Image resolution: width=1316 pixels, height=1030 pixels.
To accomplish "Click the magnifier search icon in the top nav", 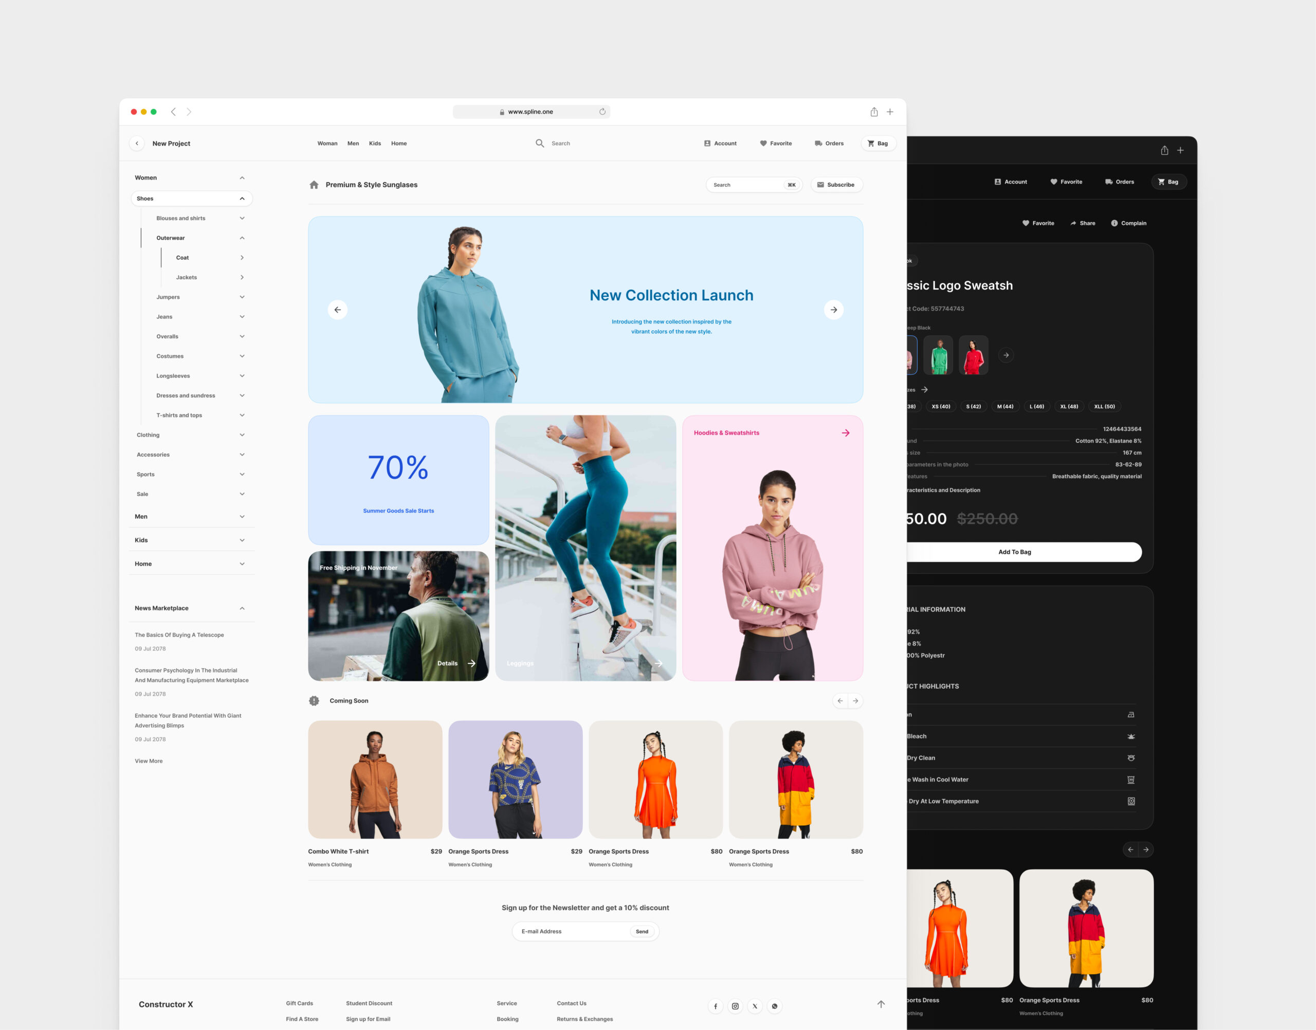I will coord(540,143).
